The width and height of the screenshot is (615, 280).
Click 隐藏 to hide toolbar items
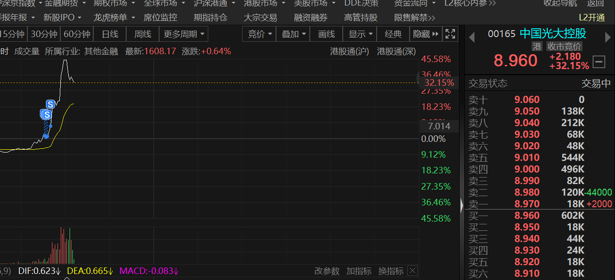point(426,34)
